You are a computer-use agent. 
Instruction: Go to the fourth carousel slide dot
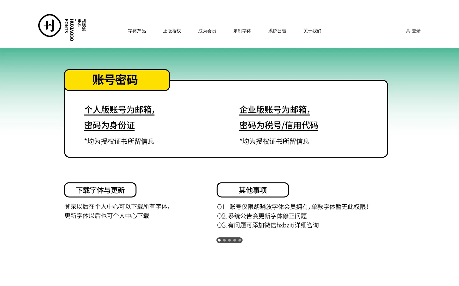[x=235, y=240]
